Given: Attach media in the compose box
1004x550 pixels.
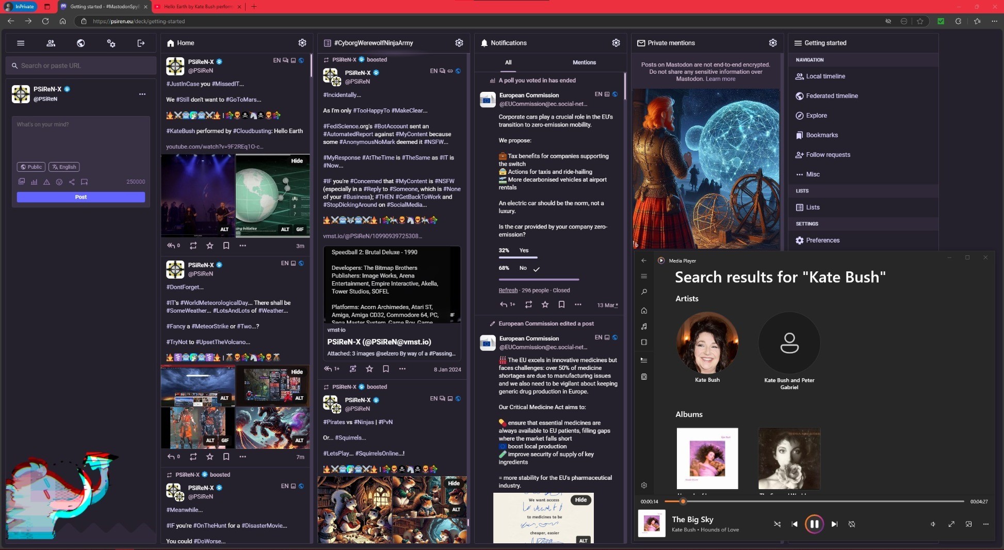Looking at the screenshot, I should coord(22,182).
